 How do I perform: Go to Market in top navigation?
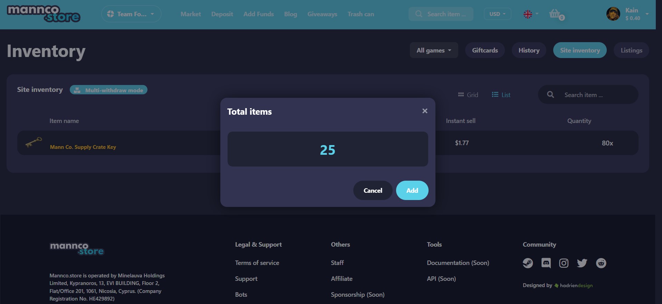point(191,14)
